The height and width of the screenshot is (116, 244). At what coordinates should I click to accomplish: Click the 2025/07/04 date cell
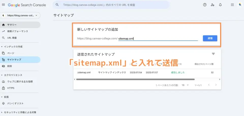click(136, 72)
